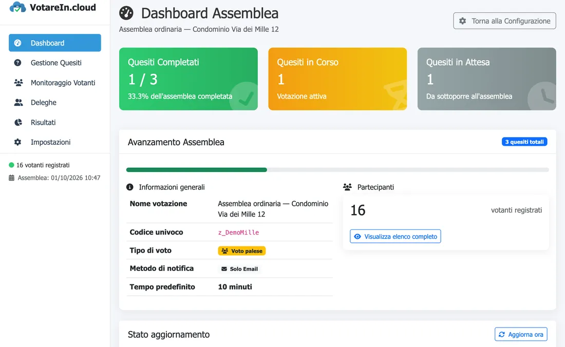Click the refresh icon in Aggiorna ora

click(x=502, y=334)
